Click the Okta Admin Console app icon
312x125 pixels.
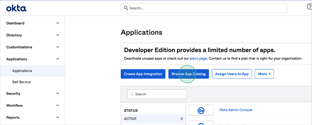click(x=201, y=110)
